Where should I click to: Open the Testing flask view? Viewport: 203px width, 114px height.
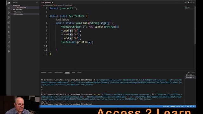click(x=9, y=27)
